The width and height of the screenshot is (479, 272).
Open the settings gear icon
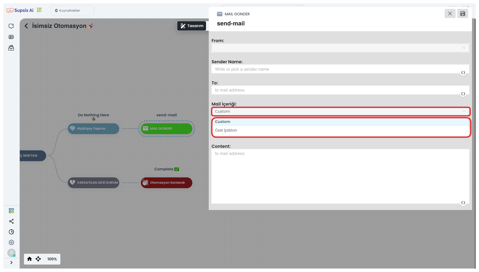[11, 243]
